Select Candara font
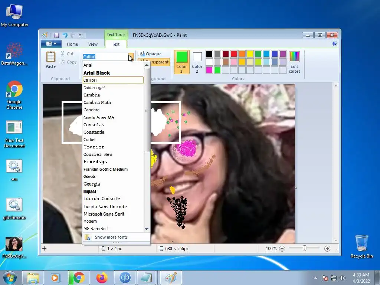This screenshot has width=380, height=285. point(113,110)
